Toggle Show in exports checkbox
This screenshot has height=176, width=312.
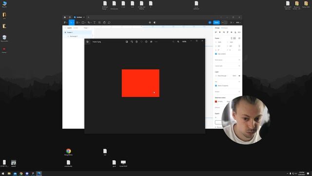[216, 86]
